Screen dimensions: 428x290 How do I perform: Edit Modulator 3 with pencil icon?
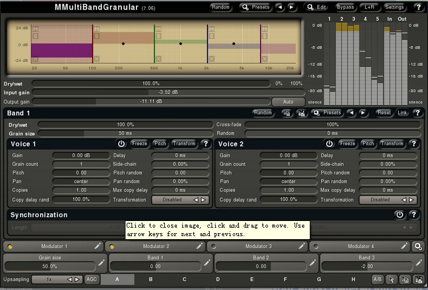(x=302, y=246)
